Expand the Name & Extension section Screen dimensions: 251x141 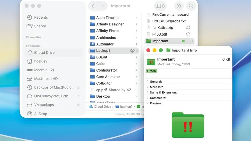point(148,92)
